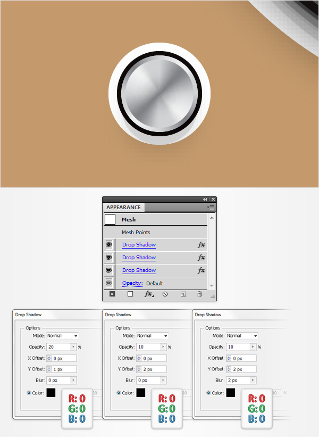Hide the bottom Drop Shadow effect
The height and width of the screenshot is (437, 319).
109,270
